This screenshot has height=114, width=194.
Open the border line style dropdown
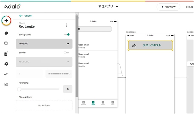tap(59, 74)
